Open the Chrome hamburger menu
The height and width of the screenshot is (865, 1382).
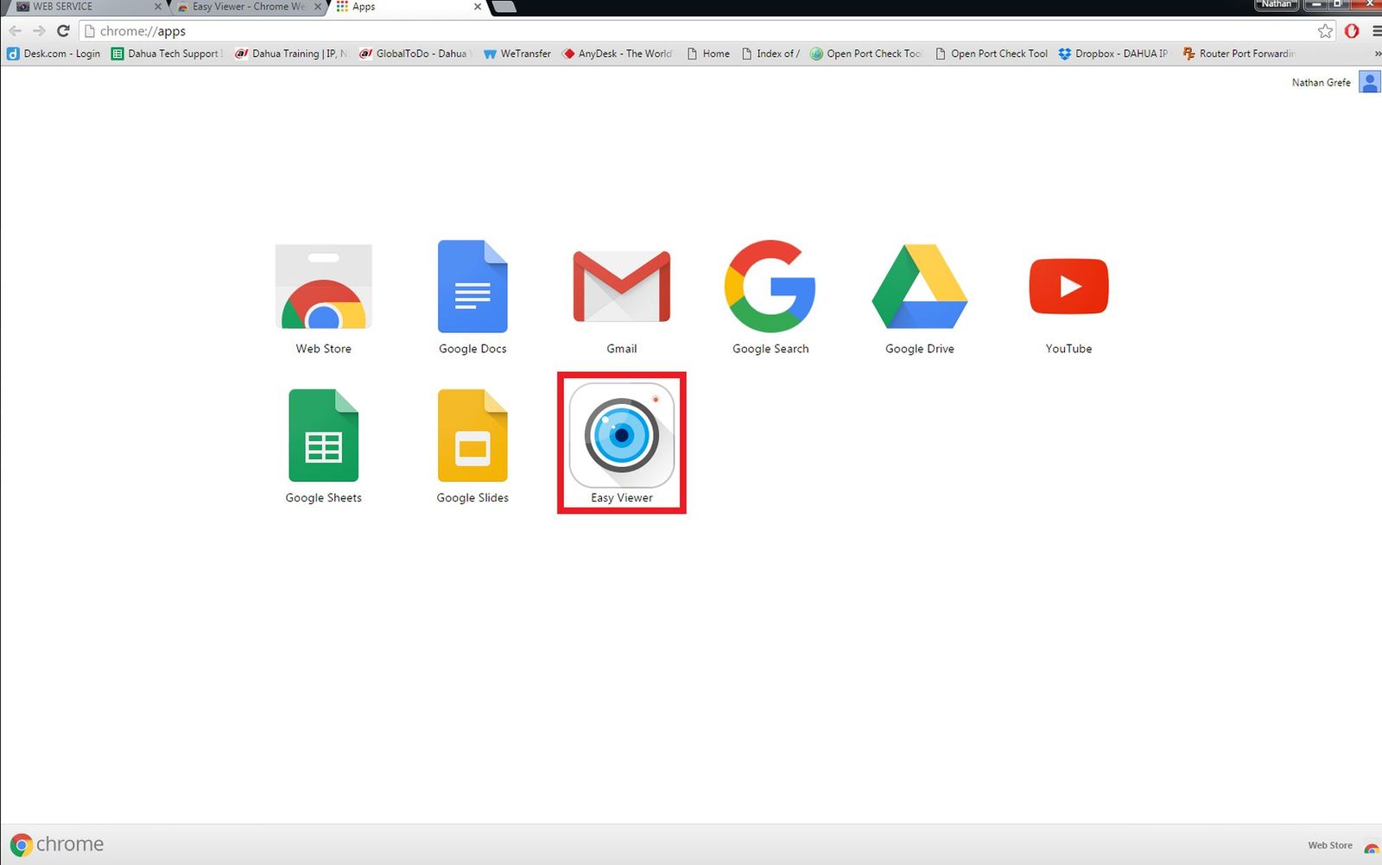1376,31
